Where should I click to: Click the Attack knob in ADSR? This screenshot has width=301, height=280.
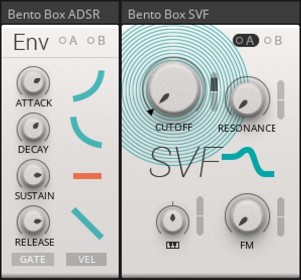(33, 82)
